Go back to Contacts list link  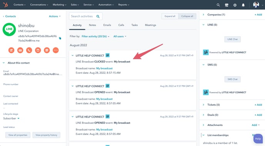[10, 17]
